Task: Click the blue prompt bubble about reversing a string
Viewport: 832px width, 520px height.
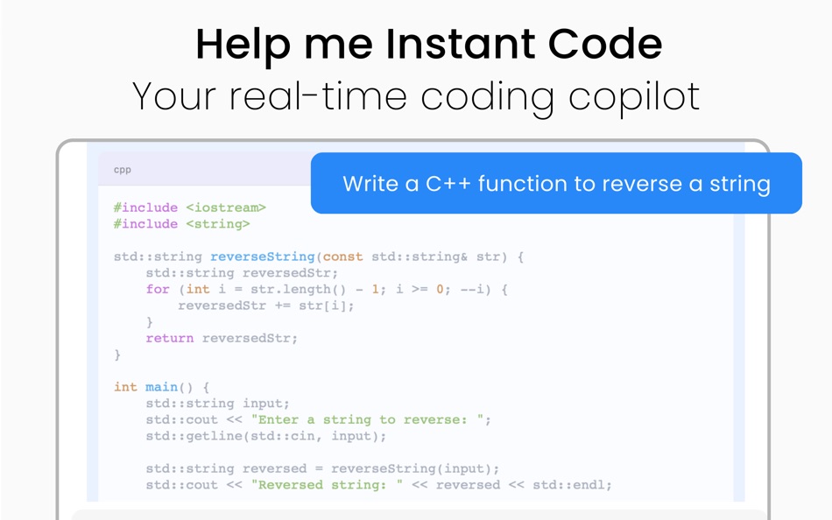Action: (x=556, y=183)
